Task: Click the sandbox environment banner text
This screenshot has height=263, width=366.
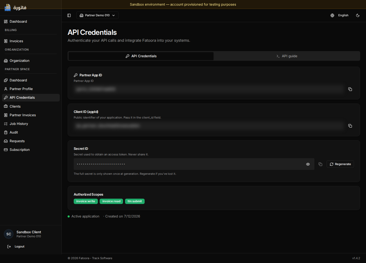Action: click(183, 4)
